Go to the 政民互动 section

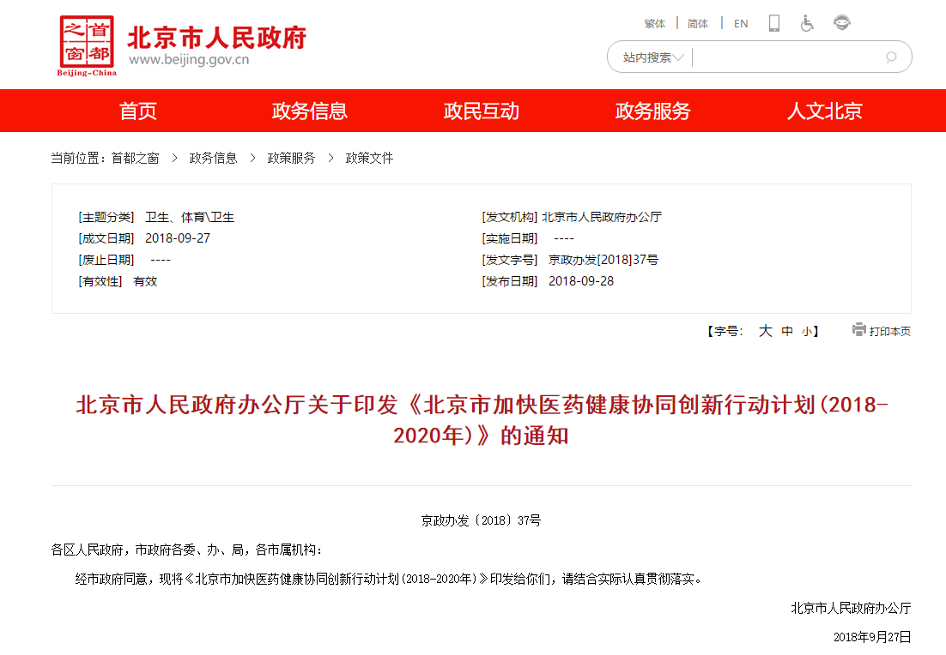[482, 111]
